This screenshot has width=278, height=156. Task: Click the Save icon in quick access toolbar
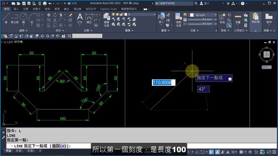(24, 3)
